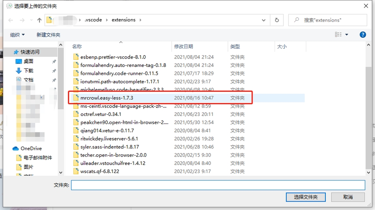
Task: Open the view options dropdown arrow
Action: coord(347,35)
